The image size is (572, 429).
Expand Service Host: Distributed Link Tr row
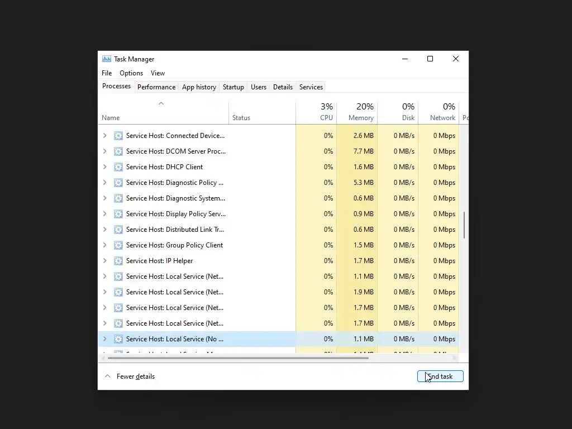[104, 230]
